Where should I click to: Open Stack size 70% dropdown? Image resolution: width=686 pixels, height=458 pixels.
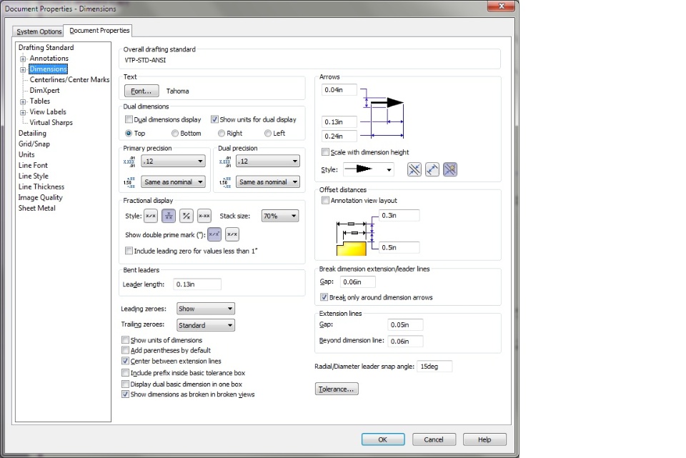point(280,216)
